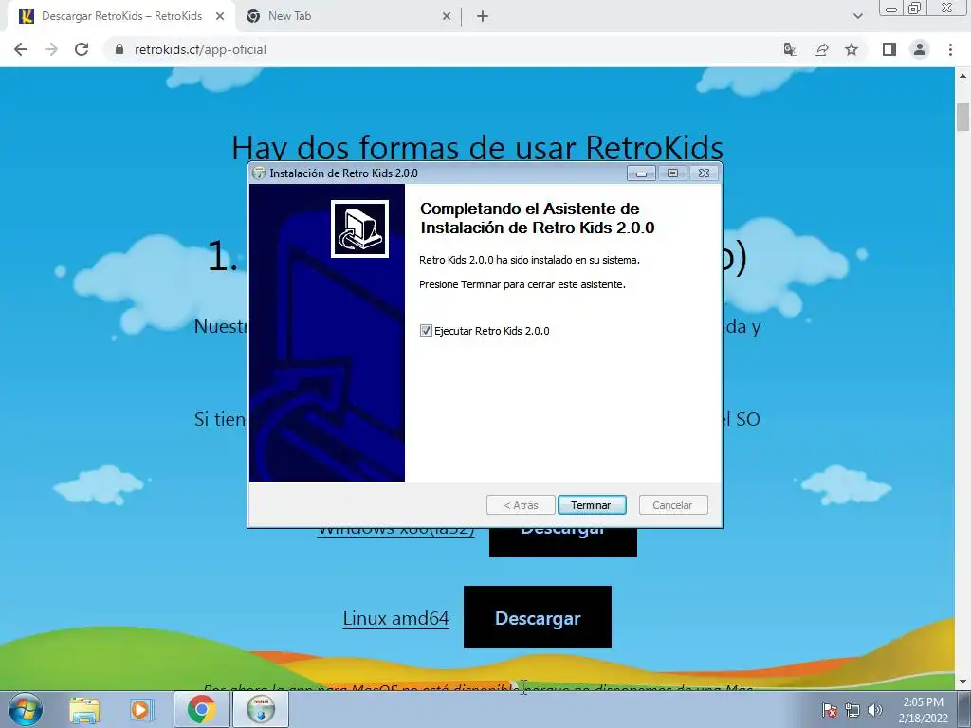Click the Atrás button in installer
This screenshot has height=728, width=971.
[x=521, y=505]
